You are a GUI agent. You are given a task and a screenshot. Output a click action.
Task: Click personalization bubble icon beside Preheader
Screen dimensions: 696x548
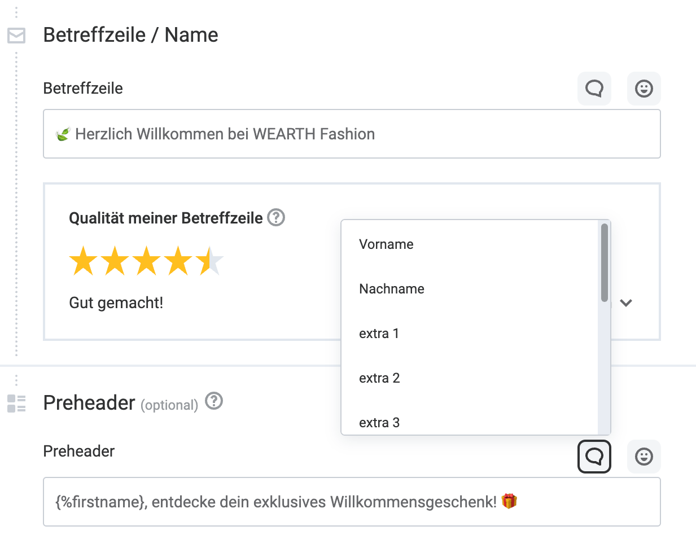(x=594, y=457)
